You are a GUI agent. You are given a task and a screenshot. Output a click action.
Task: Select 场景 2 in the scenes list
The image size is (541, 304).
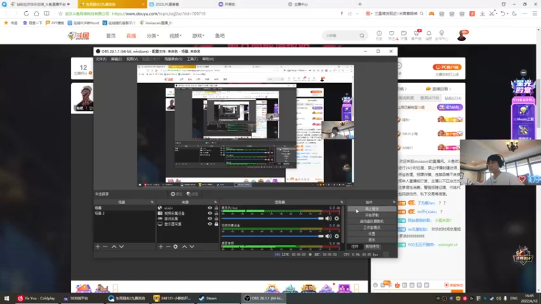(124, 213)
